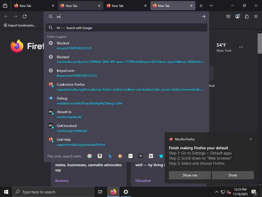Click the taskbar 'Type here to search' box
262x197 pixels.
click(x=53, y=192)
